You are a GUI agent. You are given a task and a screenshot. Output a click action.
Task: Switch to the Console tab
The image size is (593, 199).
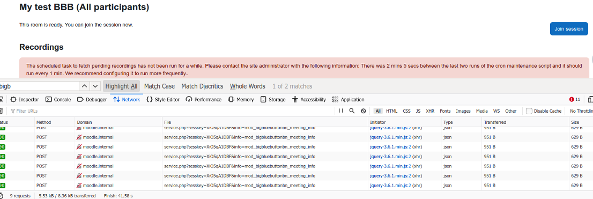[x=58, y=100]
